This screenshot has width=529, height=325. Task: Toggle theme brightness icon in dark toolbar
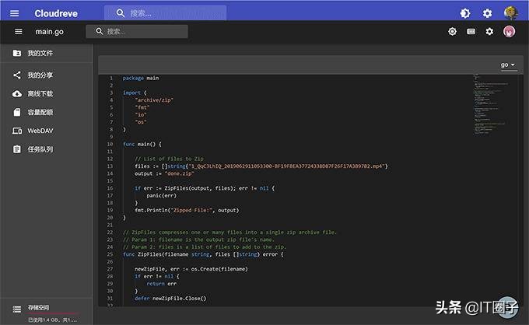(x=452, y=31)
